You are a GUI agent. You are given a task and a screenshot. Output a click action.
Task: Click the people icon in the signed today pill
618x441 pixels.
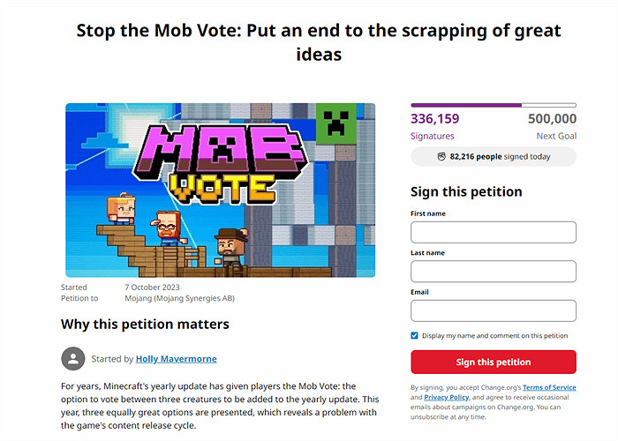point(441,156)
